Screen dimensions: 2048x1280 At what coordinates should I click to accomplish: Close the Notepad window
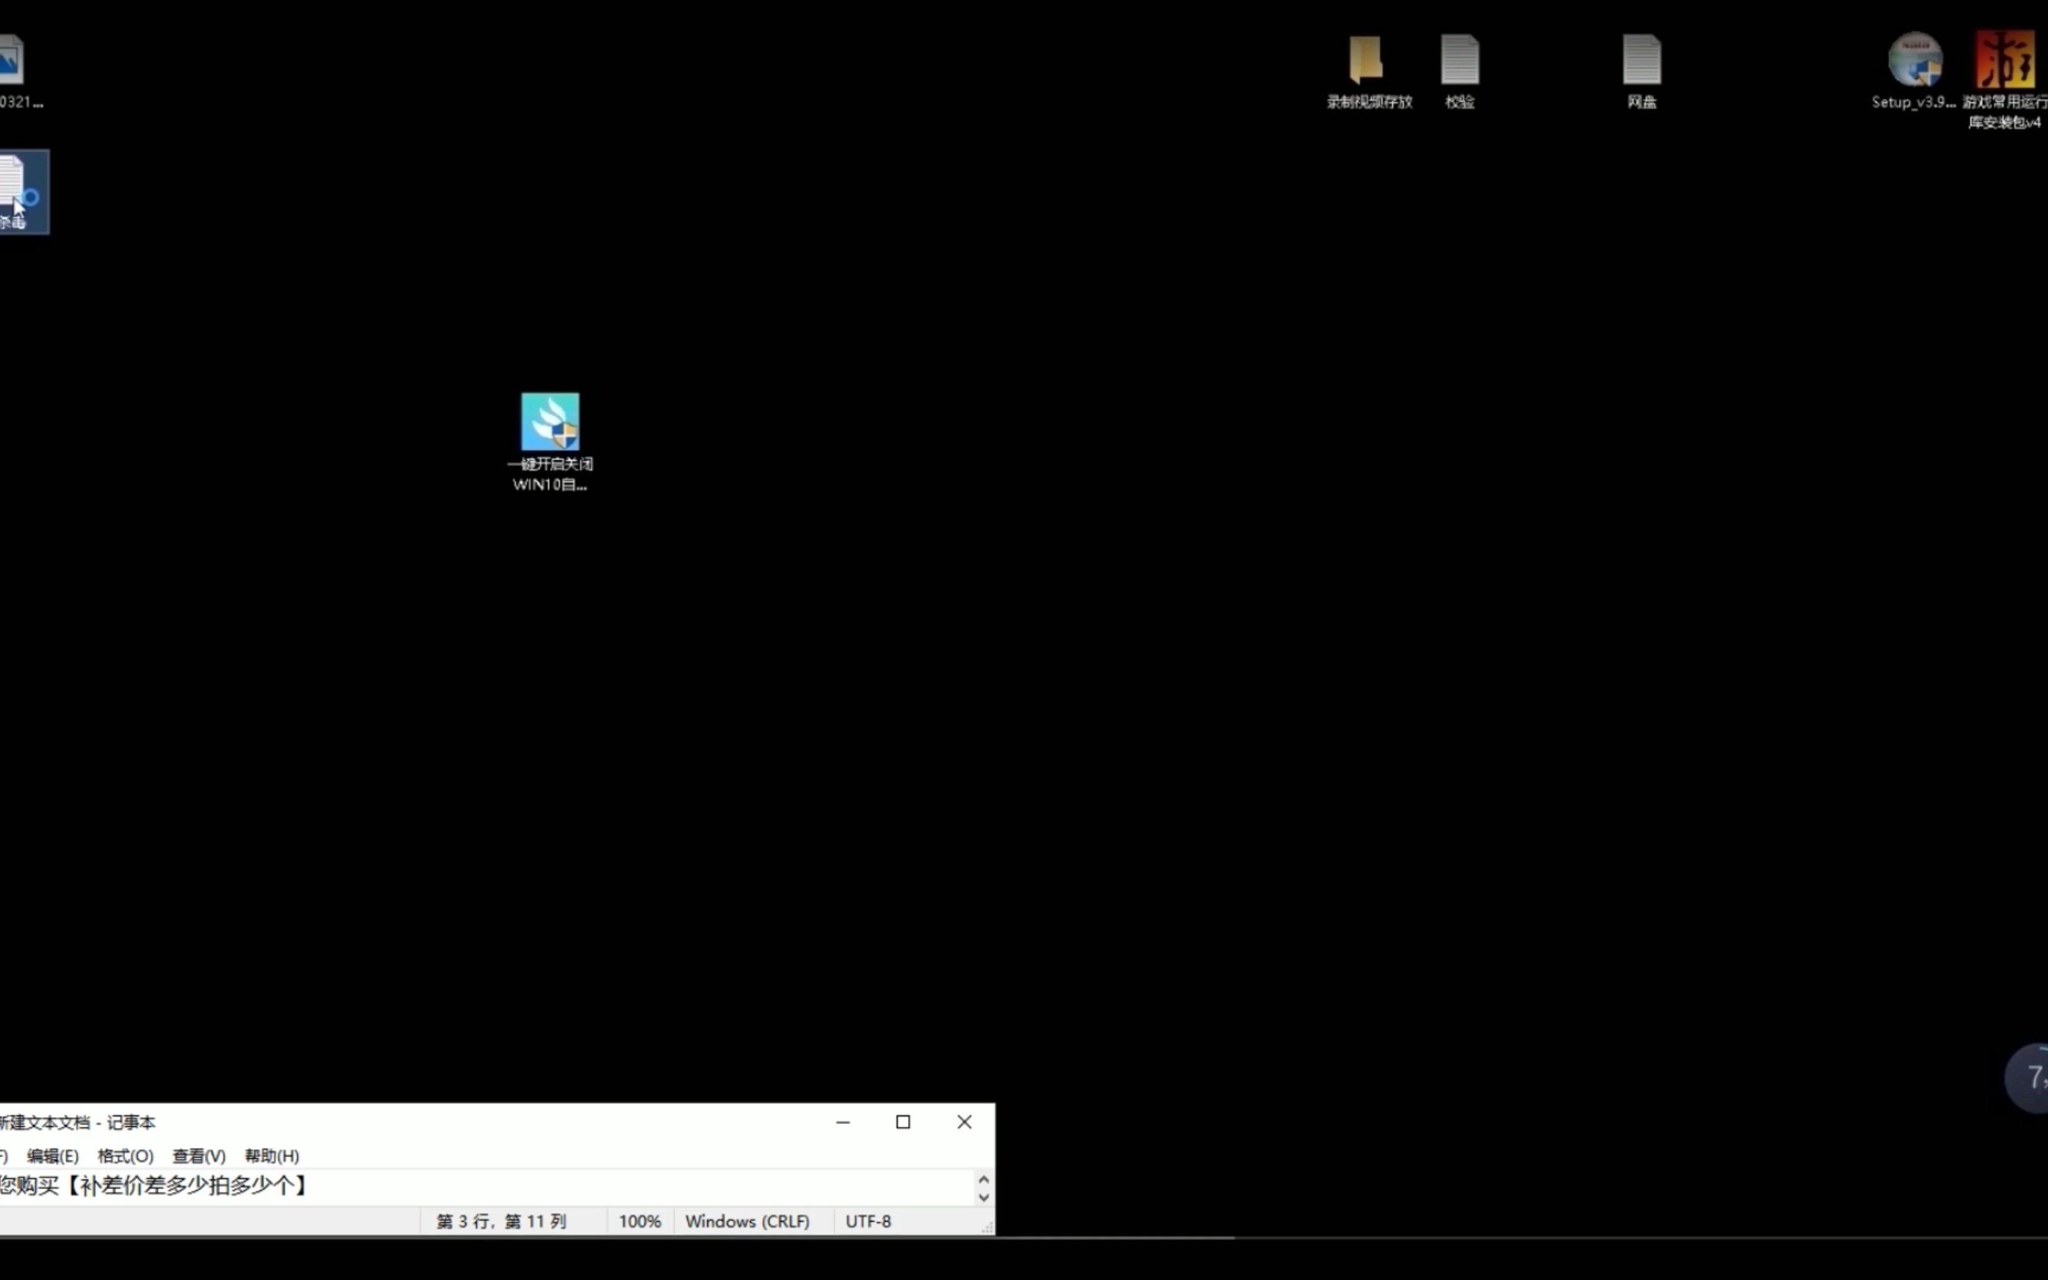point(964,1122)
